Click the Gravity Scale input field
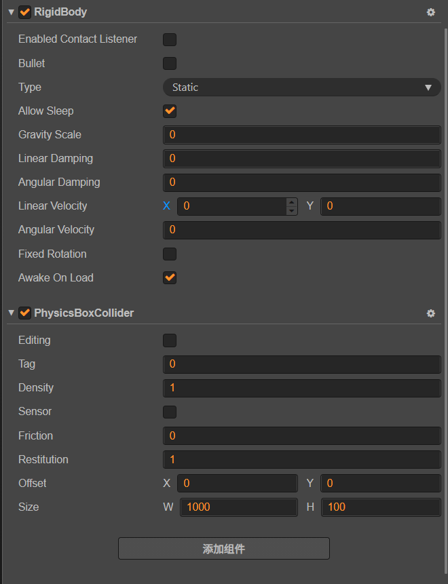The width and height of the screenshot is (448, 584). point(301,135)
